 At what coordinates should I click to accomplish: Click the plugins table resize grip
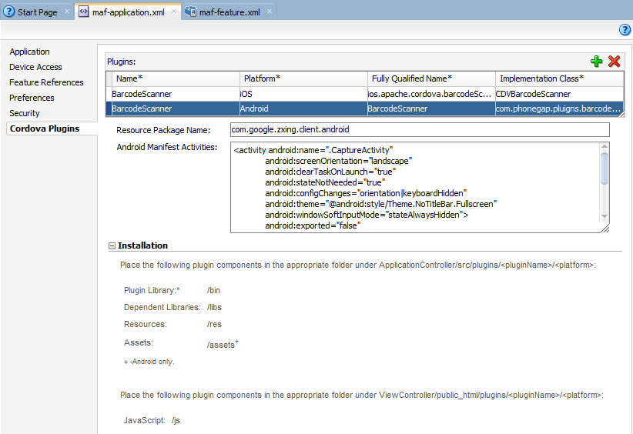pyautogui.click(x=621, y=115)
